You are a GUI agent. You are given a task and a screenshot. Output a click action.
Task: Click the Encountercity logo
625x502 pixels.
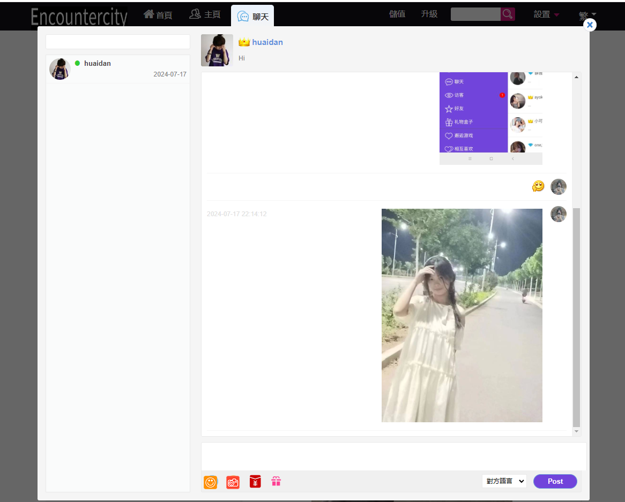79,17
